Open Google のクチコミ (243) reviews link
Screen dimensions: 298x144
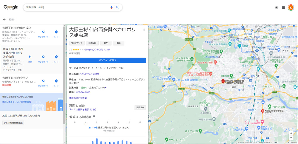[97, 49]
